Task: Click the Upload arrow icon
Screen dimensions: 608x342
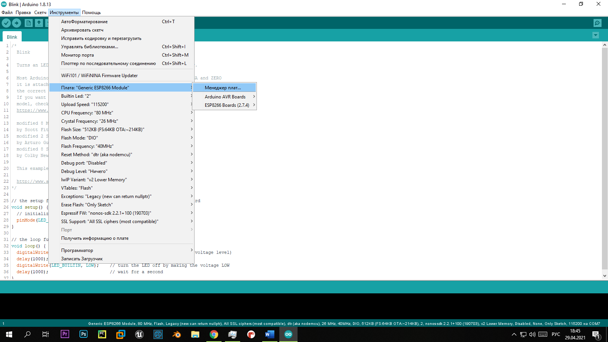Action: 16,23
